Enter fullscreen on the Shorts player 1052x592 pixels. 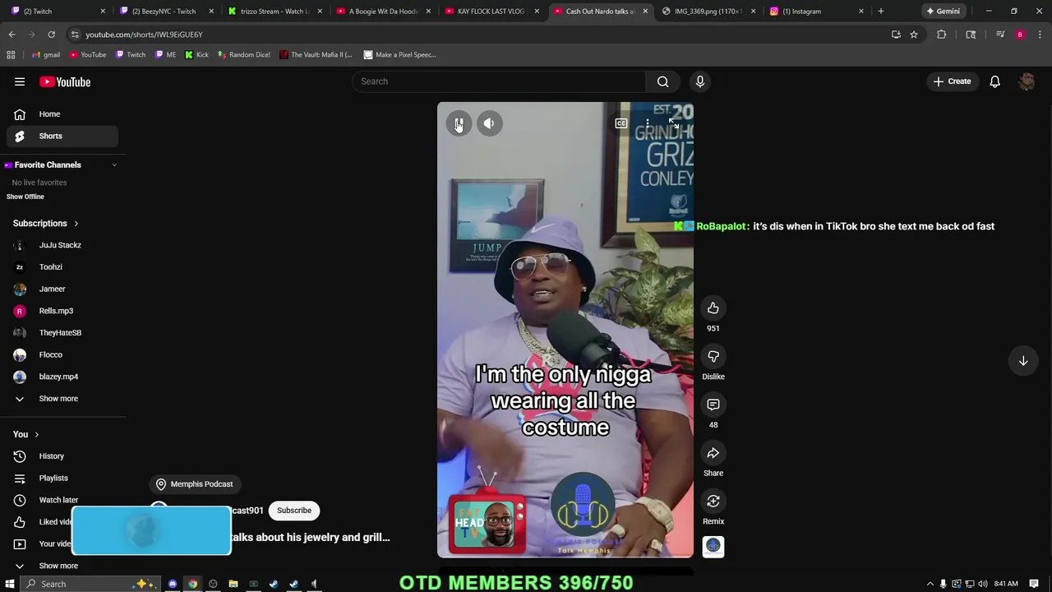click(x=673, y=123)
